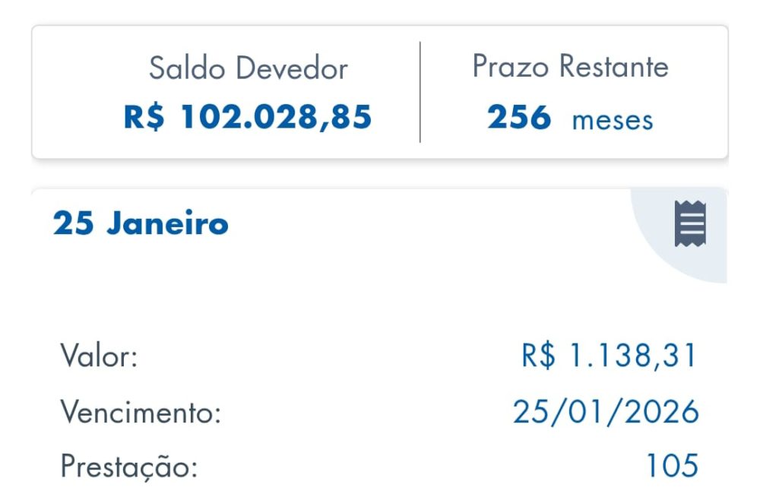
Task: Click the vertical divider in the balance card
Action: click(420, 92)
